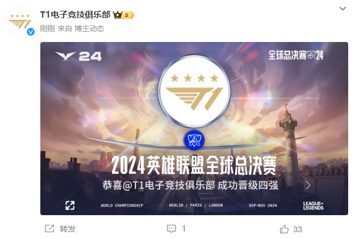Click the comment count 1
The height and width of the screenshot is (239, 355).
coord(184,229)
